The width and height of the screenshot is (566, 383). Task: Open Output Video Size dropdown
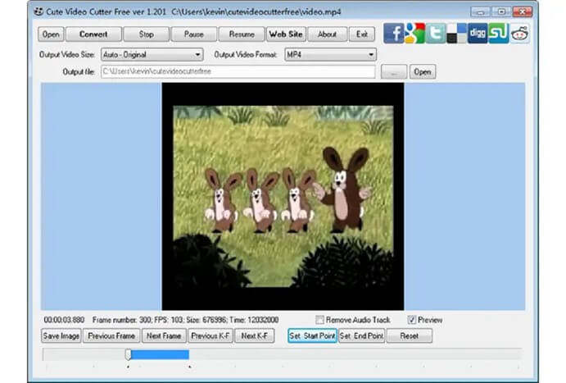click(x=152, y=55)
